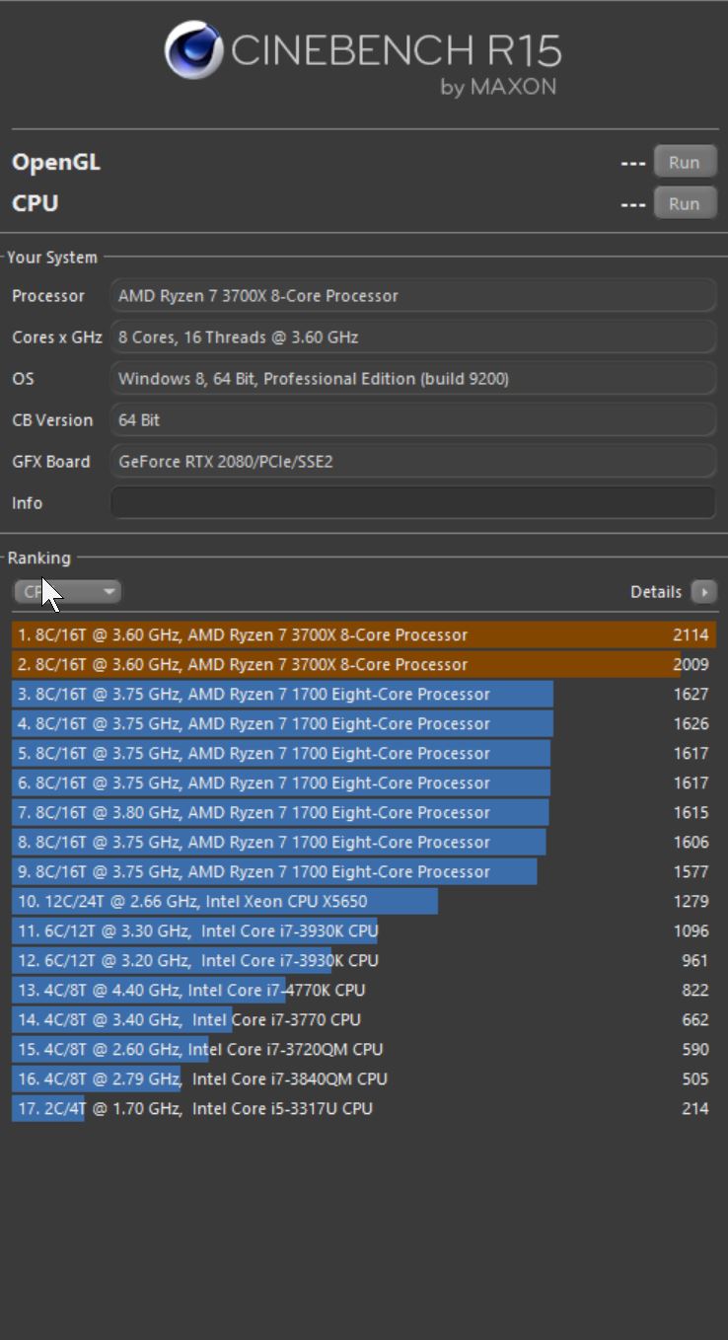
Task: Click the GFX Board GeForce RTX 2080 field
Action: pos(413,461)
